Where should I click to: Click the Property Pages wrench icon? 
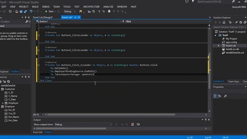[225, 96]
